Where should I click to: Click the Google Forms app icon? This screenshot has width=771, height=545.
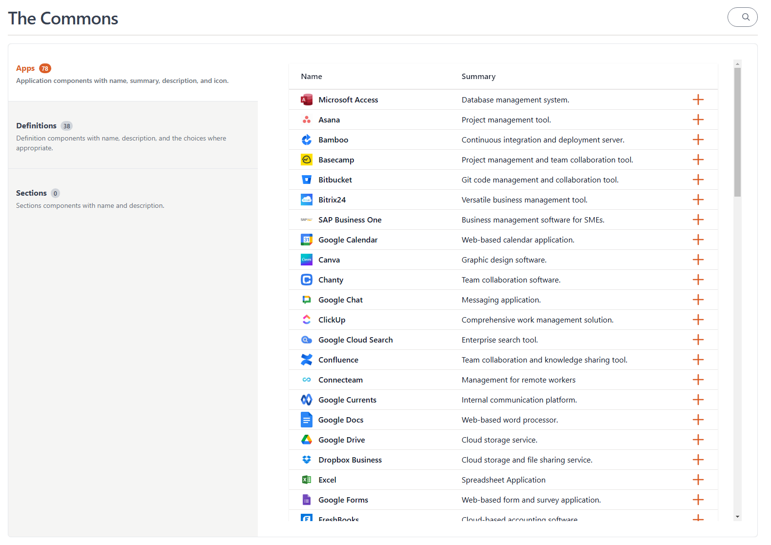pos(307,500)
